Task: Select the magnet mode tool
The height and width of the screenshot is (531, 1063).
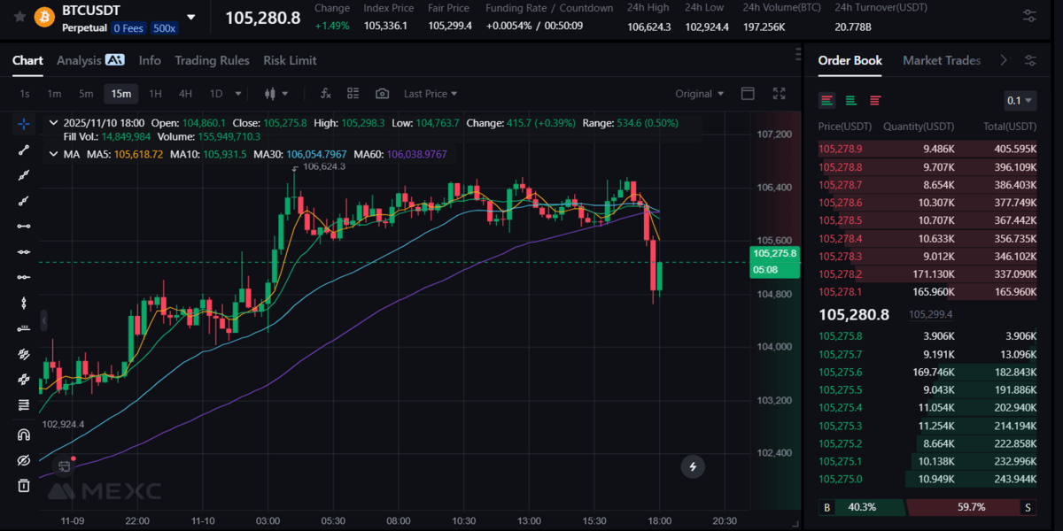Action: (x=23, y=434)
